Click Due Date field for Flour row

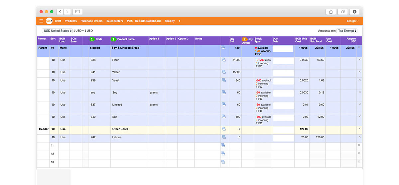pyautogui.click(x=283, y=61)
